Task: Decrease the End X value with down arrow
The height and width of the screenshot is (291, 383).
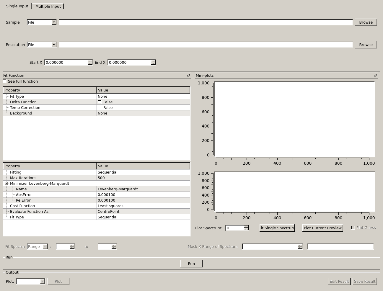Action: point(153,63)
